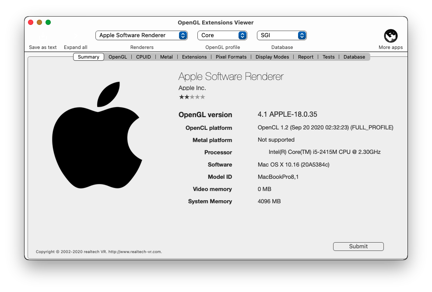This screenshot has height=292, width=432.
Task: Click the Apple Inc. vendor text
Action: coord(192,88)
